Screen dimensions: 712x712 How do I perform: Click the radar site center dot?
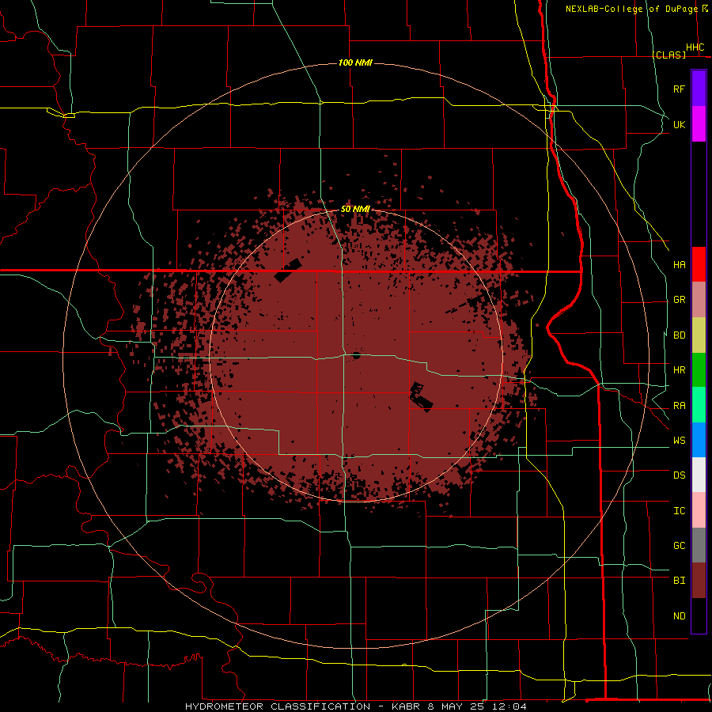[357, 355]
